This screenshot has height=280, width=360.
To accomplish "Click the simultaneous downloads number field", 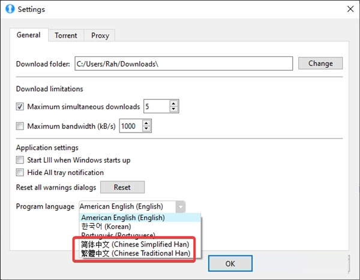I will tap(155, 107).
